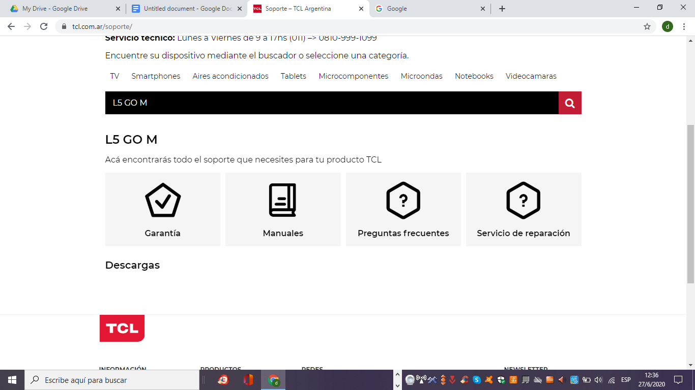Click the Servicio de reparación label

tap(524, 234)
